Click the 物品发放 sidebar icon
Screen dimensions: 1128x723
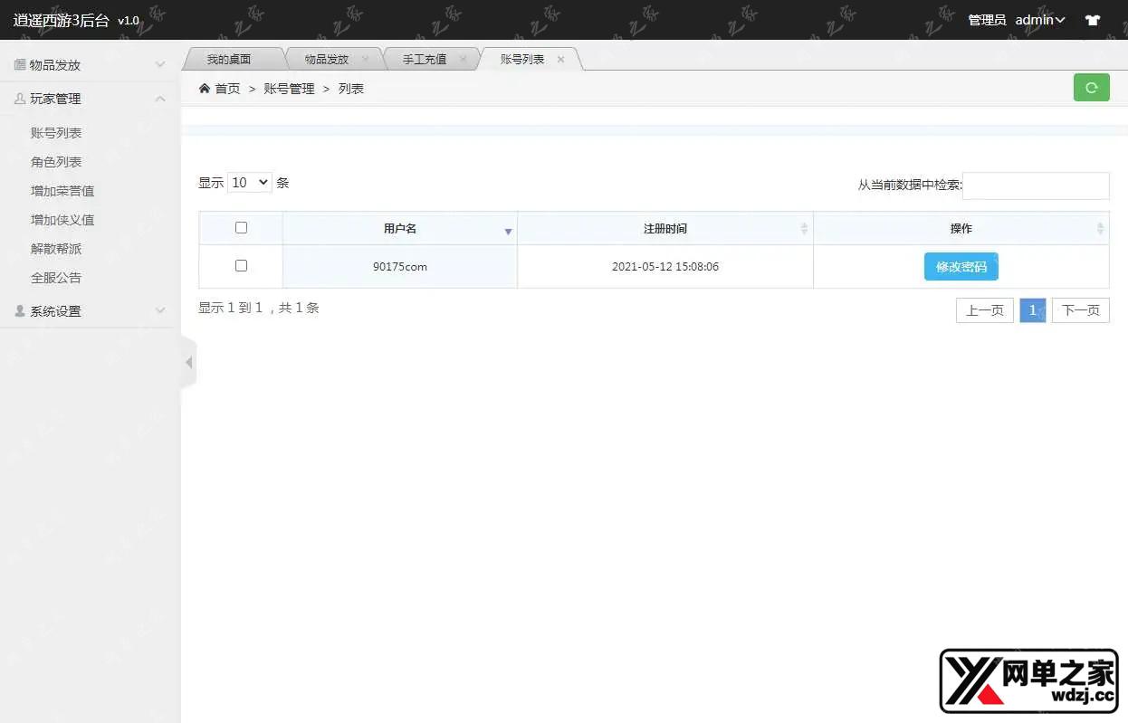click(20, 63)
